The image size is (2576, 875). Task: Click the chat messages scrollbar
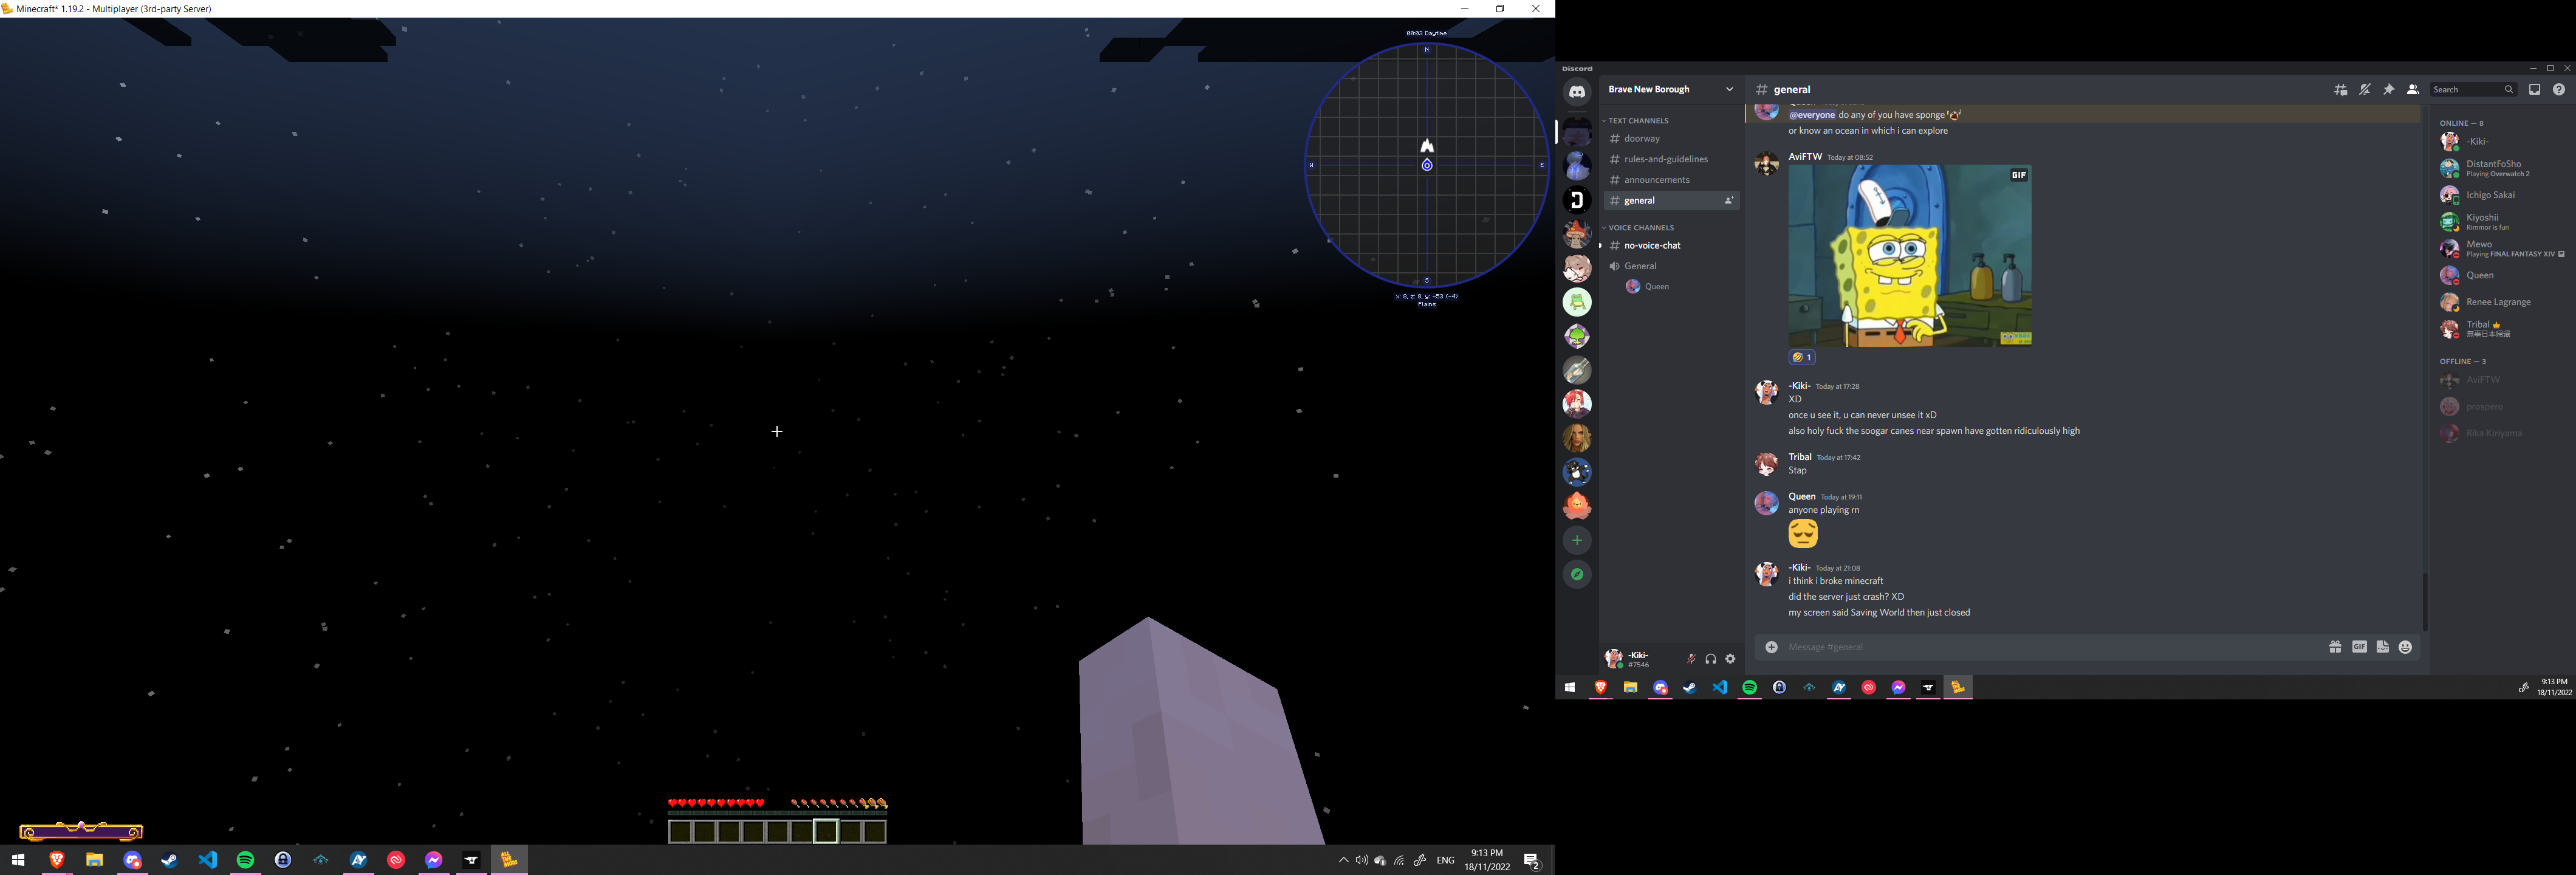point(2424,602)
